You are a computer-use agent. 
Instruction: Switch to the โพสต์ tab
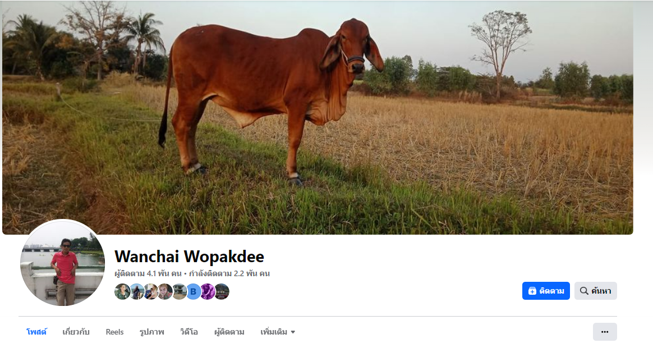click(x=36, y=332)
